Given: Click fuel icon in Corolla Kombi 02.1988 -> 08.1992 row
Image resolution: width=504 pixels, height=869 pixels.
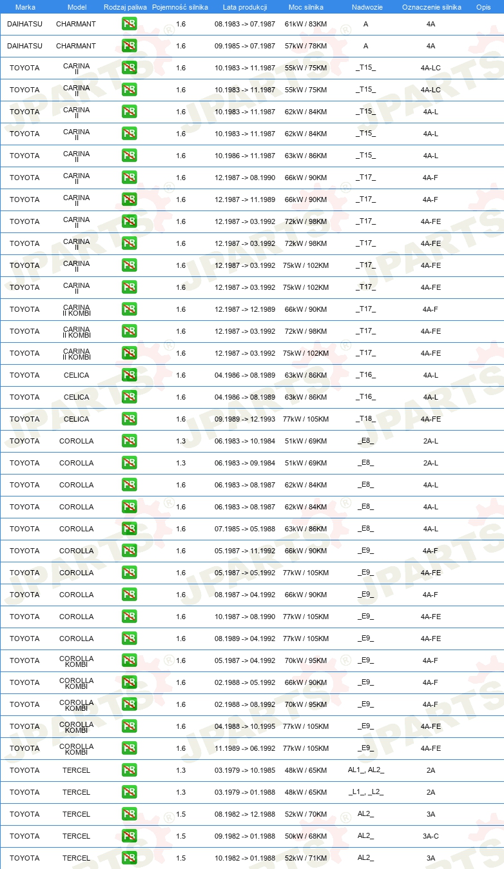Looking at the screenshot, I should [x=129, y=704].
